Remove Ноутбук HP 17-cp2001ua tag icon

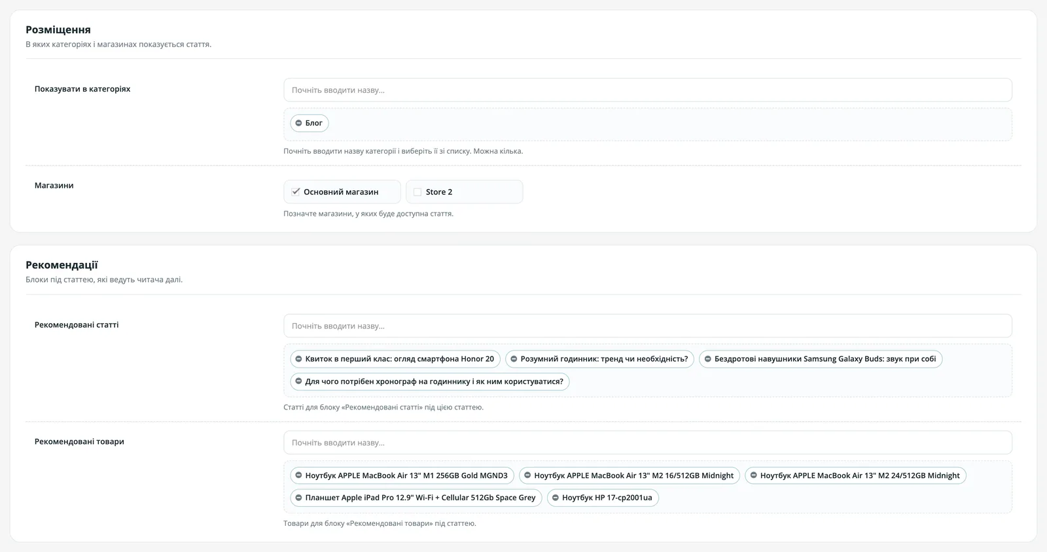[x=555, y=498]
